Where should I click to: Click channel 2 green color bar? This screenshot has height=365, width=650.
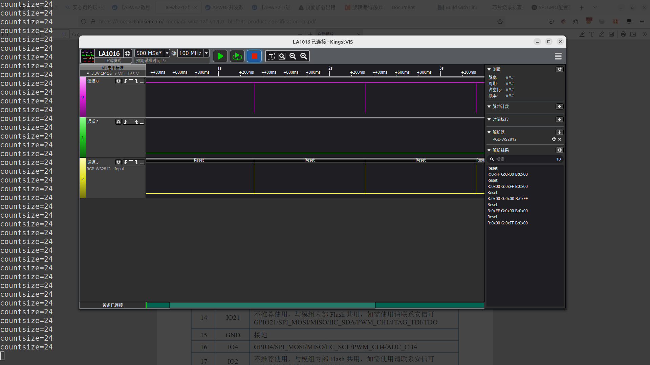[82, 138]
